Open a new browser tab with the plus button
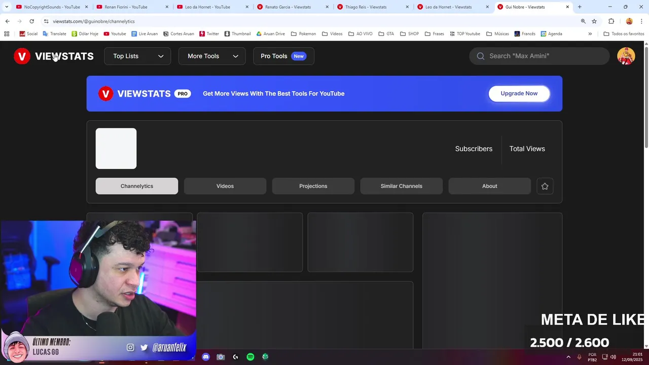Screen dimensions: 649x365 tap(580, 7)
